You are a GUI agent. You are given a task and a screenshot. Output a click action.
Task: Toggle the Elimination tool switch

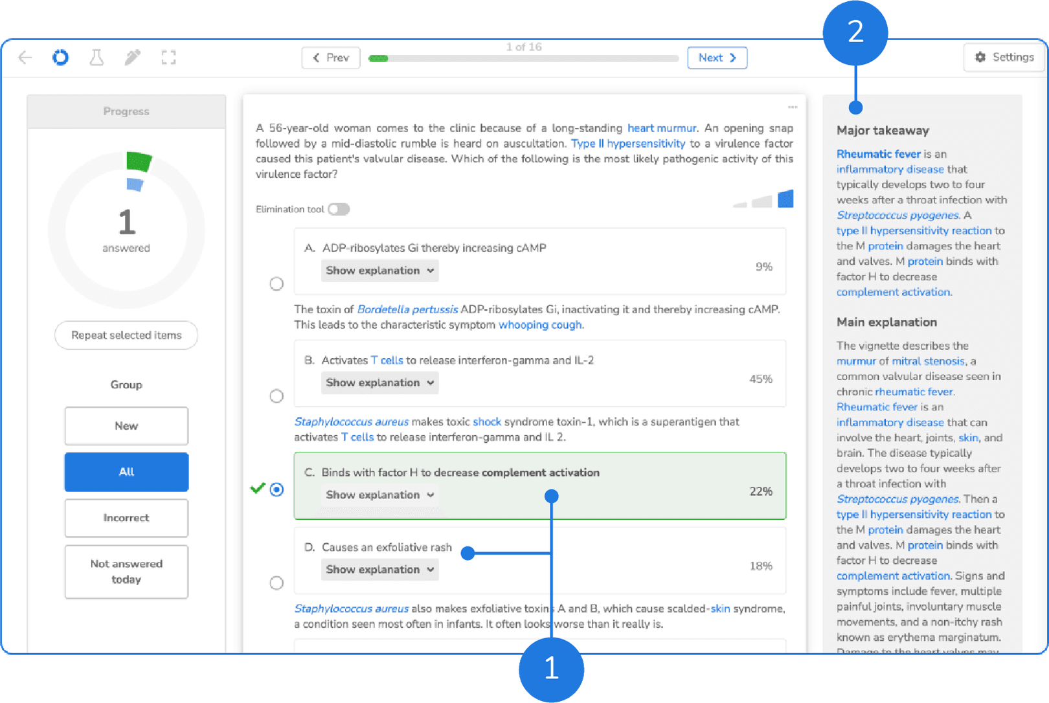tap(338, 209)
